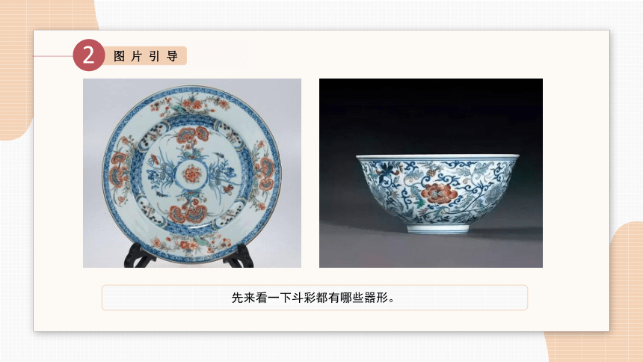Click the black wooden plate stand
The width and height of the screenshot is (643, 362).
[x=188, y=255]
